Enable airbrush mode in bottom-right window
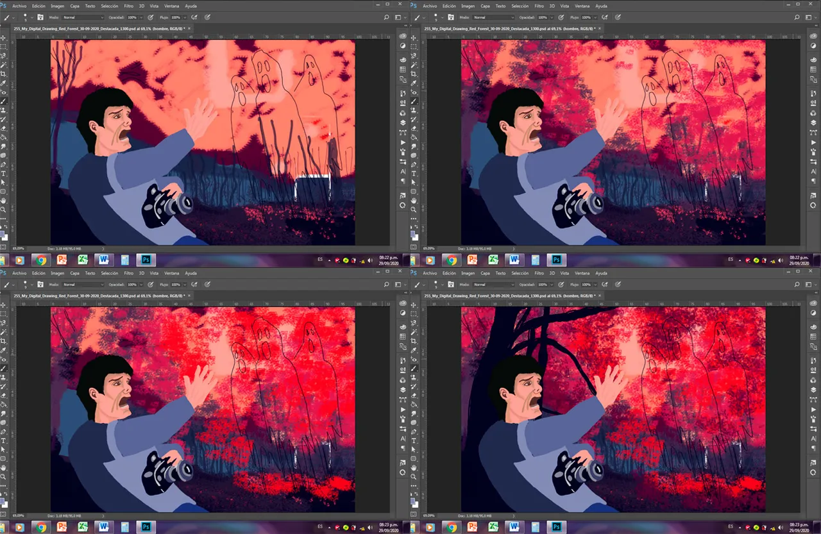The height and width of the screenshot is (534, 821). [x=605, y=284]
